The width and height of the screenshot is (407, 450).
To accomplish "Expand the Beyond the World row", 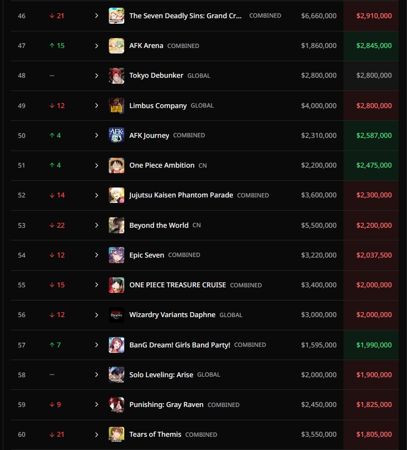I will [x=97, y=225].
